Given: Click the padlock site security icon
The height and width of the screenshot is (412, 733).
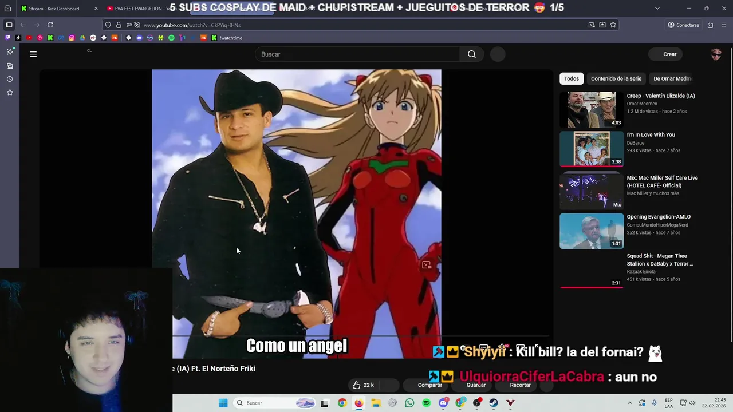Looking at the screenshot, I should coord(119,25).
